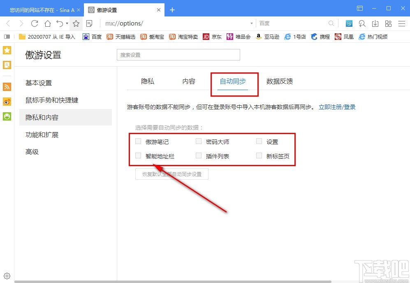
Task: Toggle the 插件列表 sync checkbox
Action: point(199,155)
